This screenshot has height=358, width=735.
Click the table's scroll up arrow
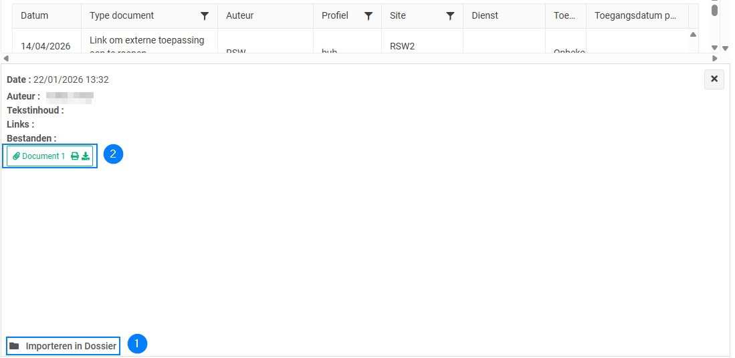693,35
